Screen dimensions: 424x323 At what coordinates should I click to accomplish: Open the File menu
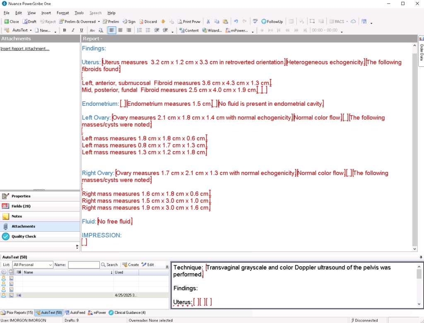pos(7,13)
